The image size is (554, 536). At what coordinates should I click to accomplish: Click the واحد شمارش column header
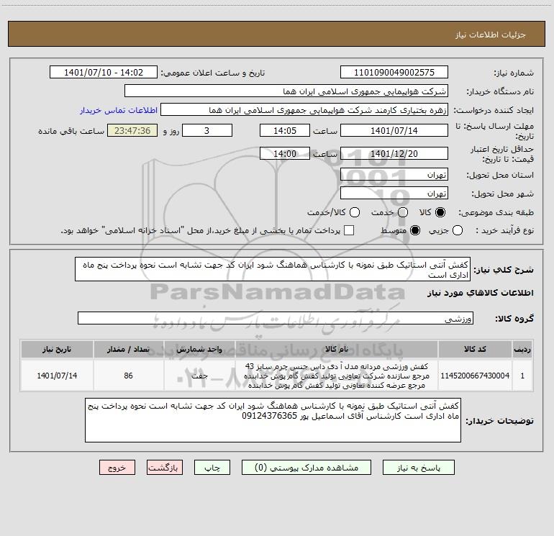pyautogui.click(x=199, y=349)
